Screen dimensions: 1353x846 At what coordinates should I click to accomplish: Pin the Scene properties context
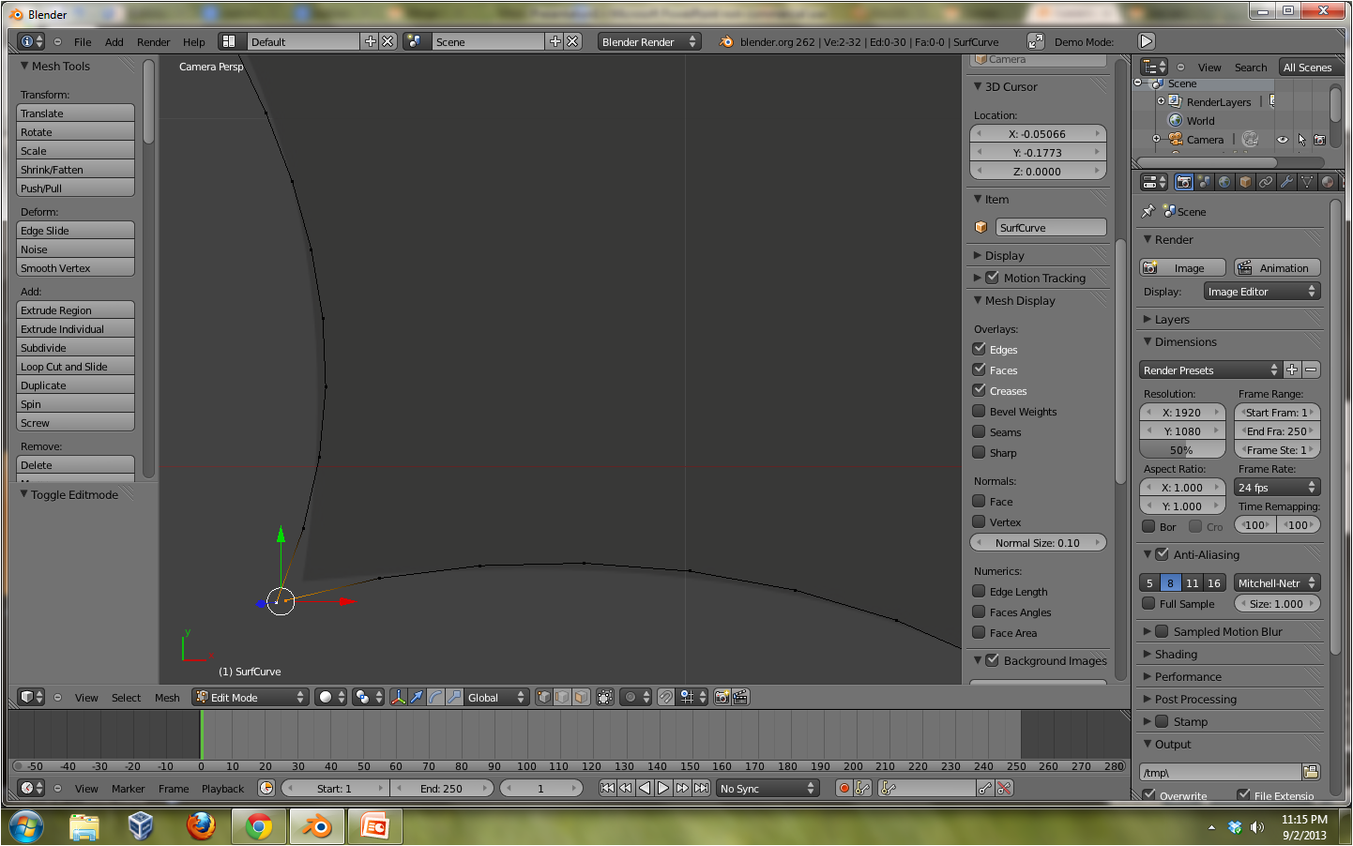pyautogui.click(x=1148, y=212)
